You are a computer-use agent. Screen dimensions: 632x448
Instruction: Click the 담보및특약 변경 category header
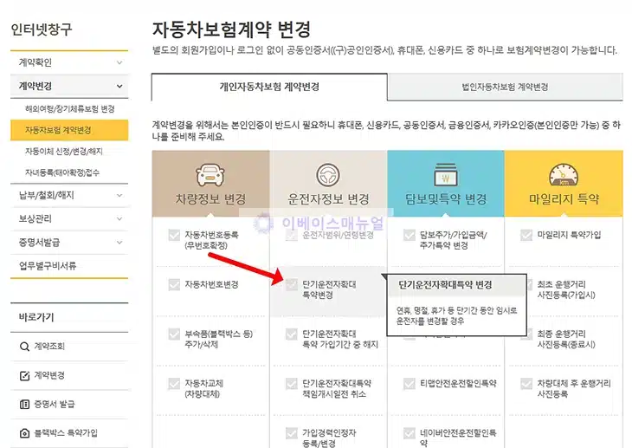pyautogui.click(x=446, y=184)
